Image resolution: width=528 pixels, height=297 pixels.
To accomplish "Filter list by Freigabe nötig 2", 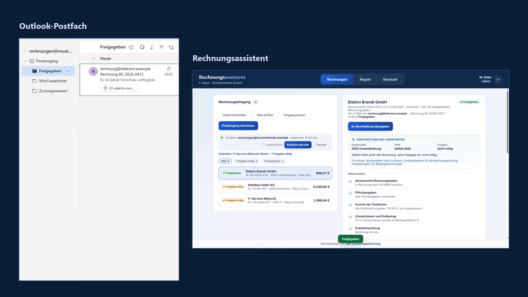I will [246, 161].
